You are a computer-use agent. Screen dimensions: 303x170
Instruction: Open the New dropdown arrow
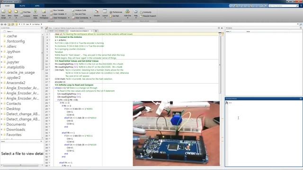pyautogui.click(x=9, y=18)
